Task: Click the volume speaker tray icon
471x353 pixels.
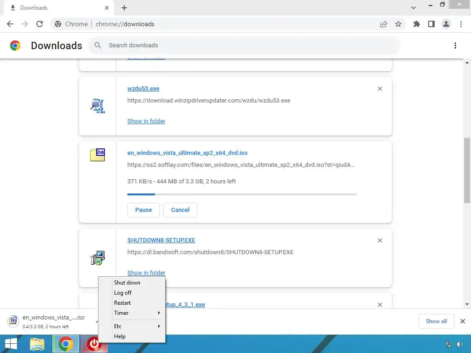Action: point(460,344)
